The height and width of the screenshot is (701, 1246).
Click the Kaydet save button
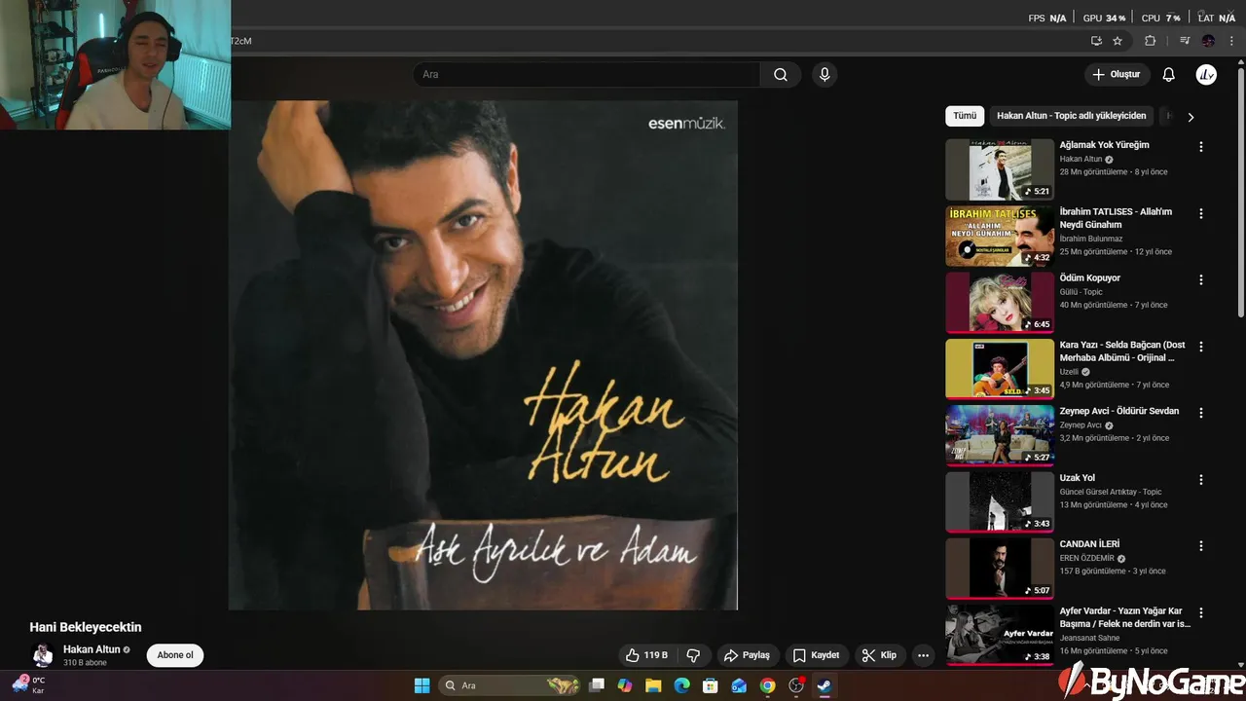click(x=816, y=655)
